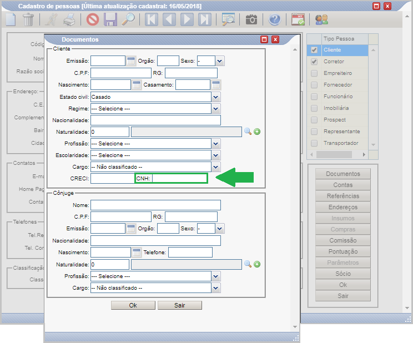413x343 pixels.
Task: Open the Cônjuge Sexo dropdown
Action: (x=220, y=229)
